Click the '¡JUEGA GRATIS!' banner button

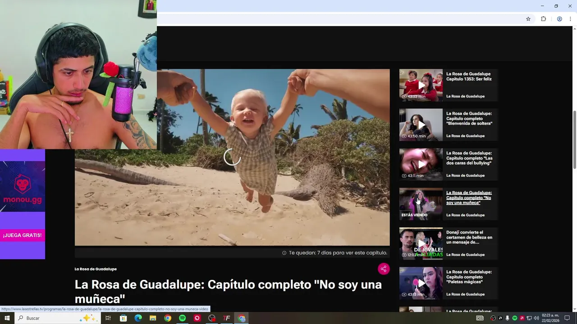23,235
